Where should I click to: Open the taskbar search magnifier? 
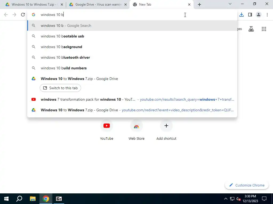coord(19,199)
